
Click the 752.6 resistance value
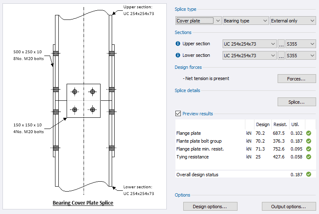279,149
